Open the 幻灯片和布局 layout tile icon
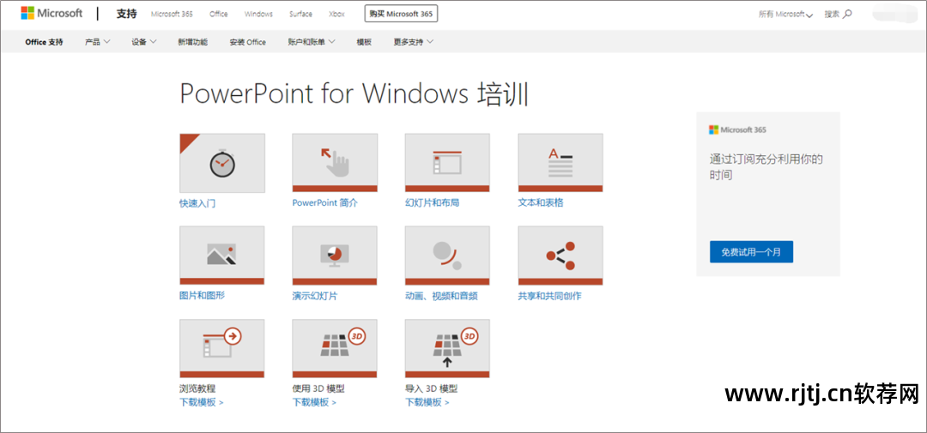 (x=447, y=163)
